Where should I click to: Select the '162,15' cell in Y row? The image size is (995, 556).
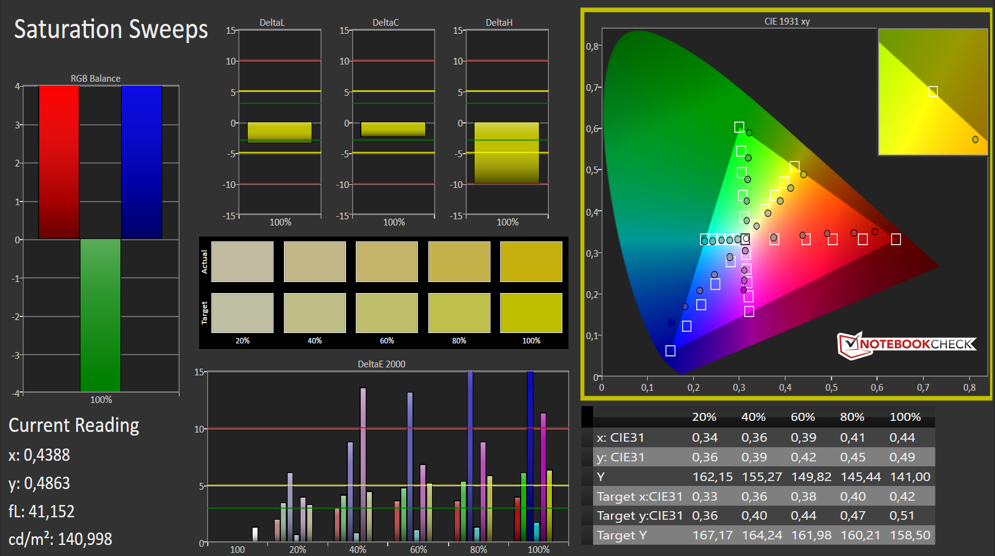(712, 477)
